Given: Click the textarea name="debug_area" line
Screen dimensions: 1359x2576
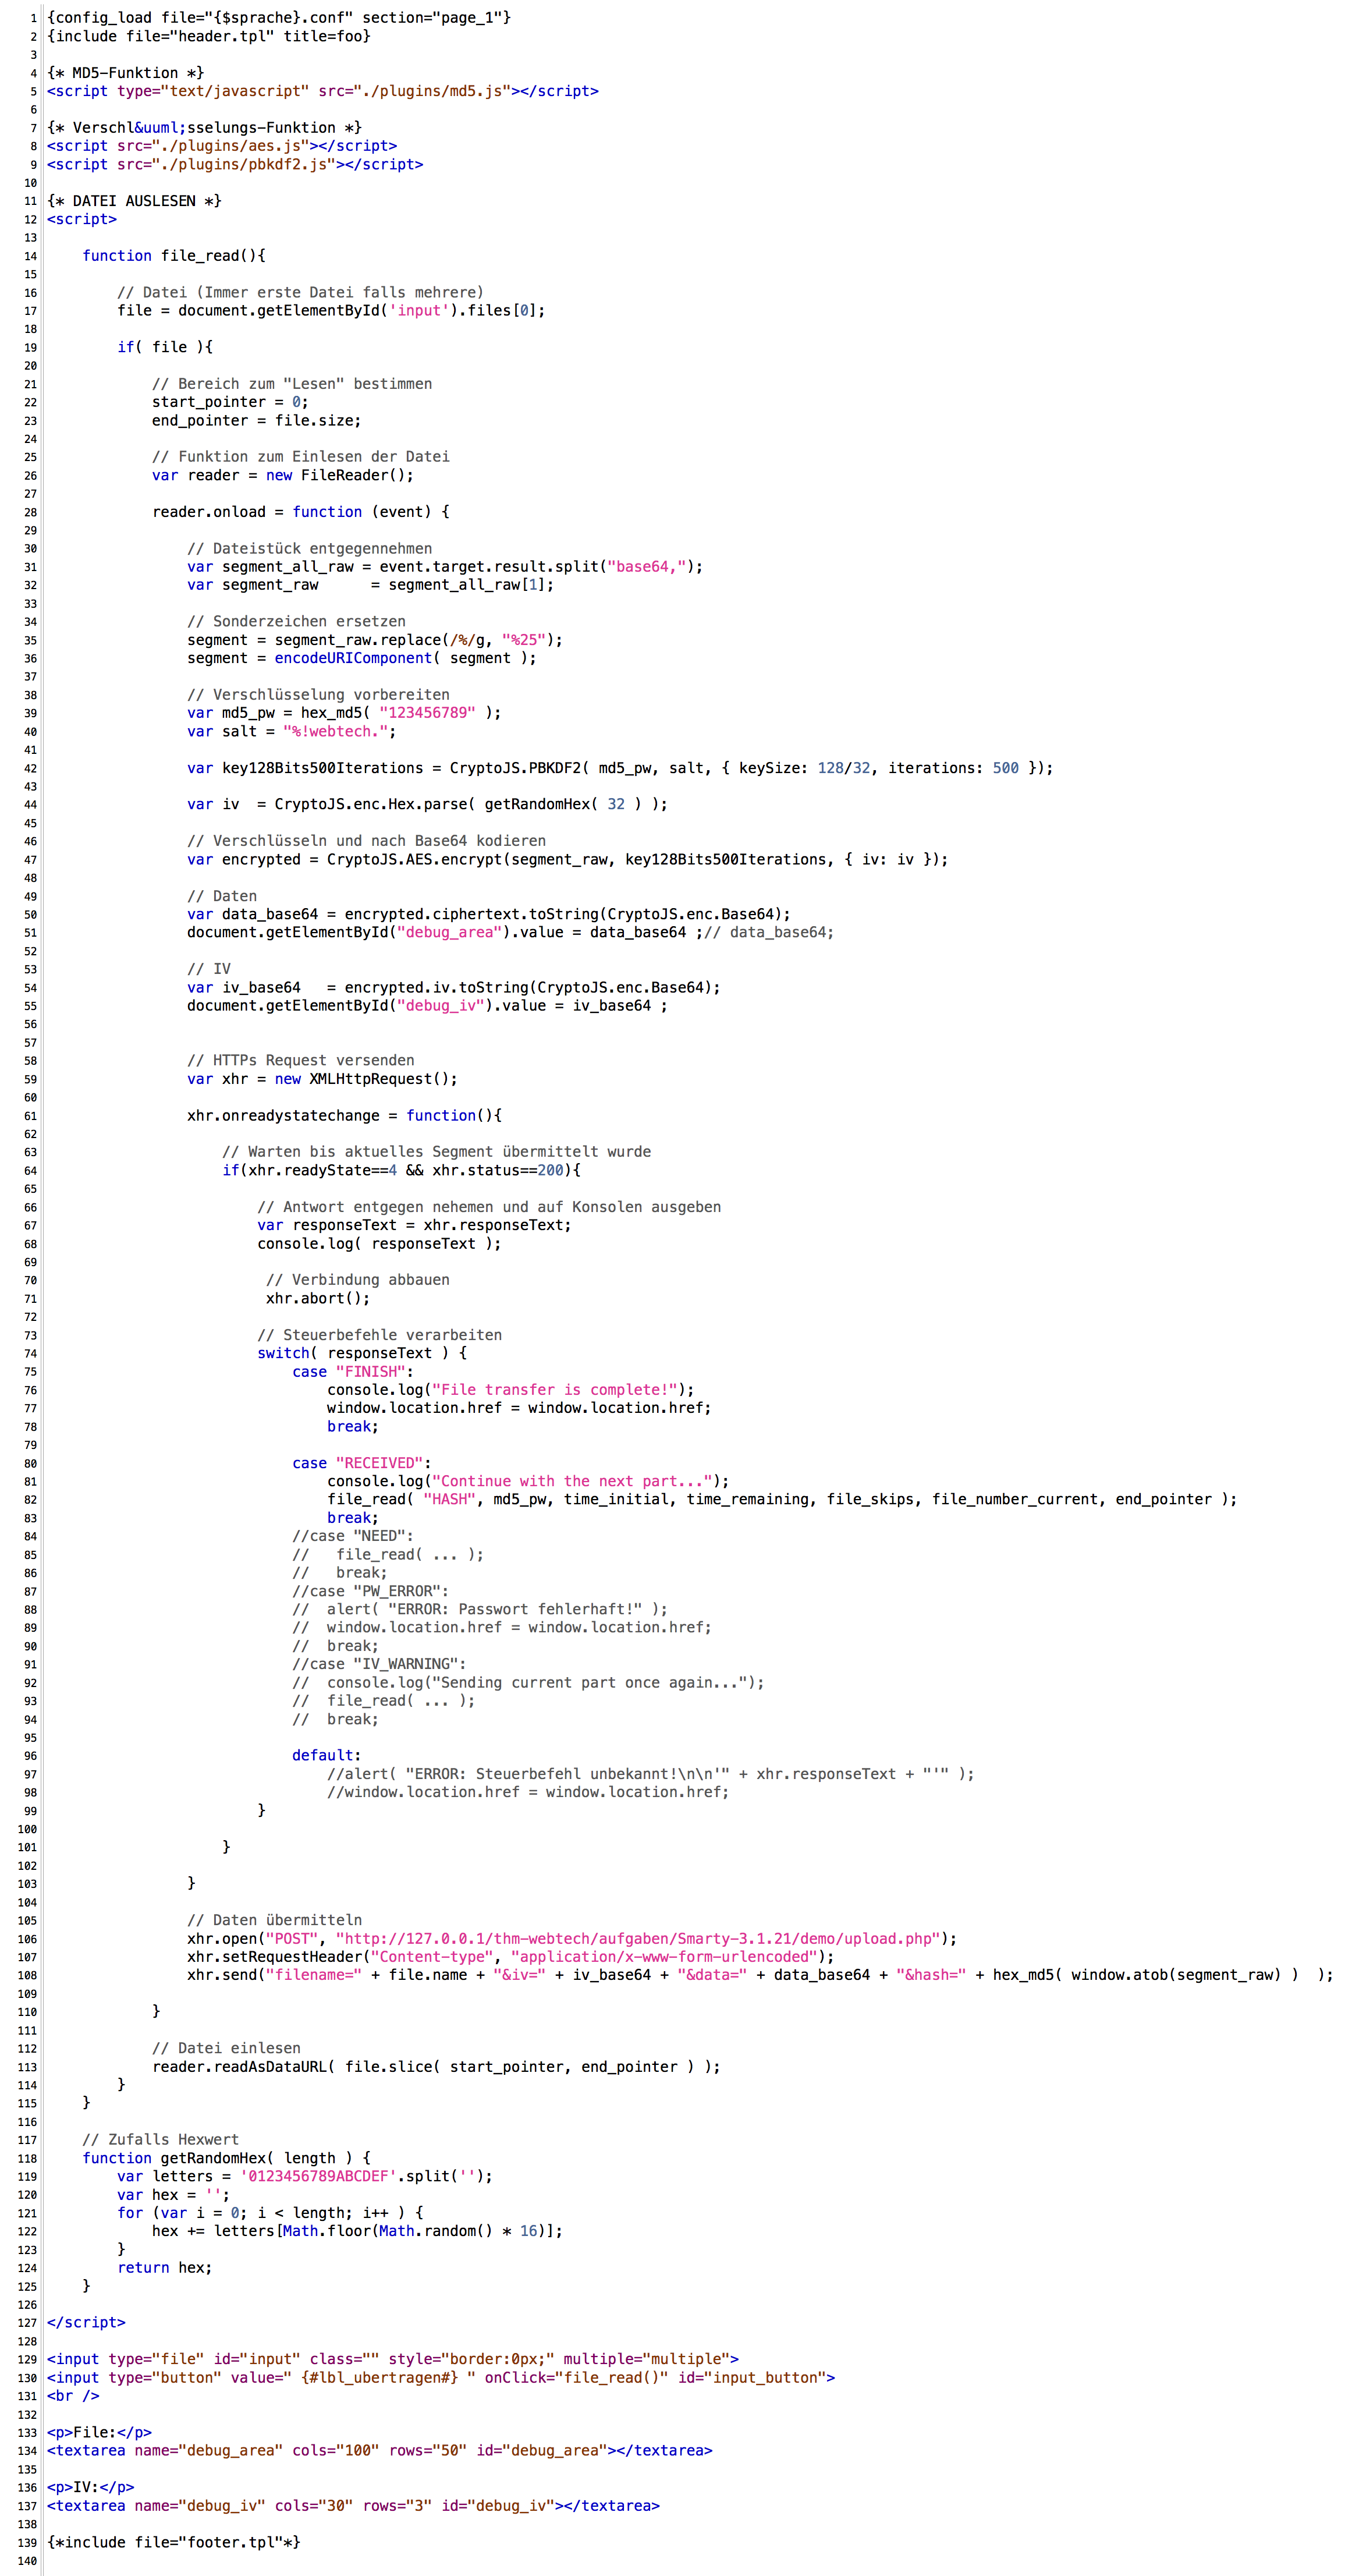Looking at the screenshot, I should (x=380, y=2450).
